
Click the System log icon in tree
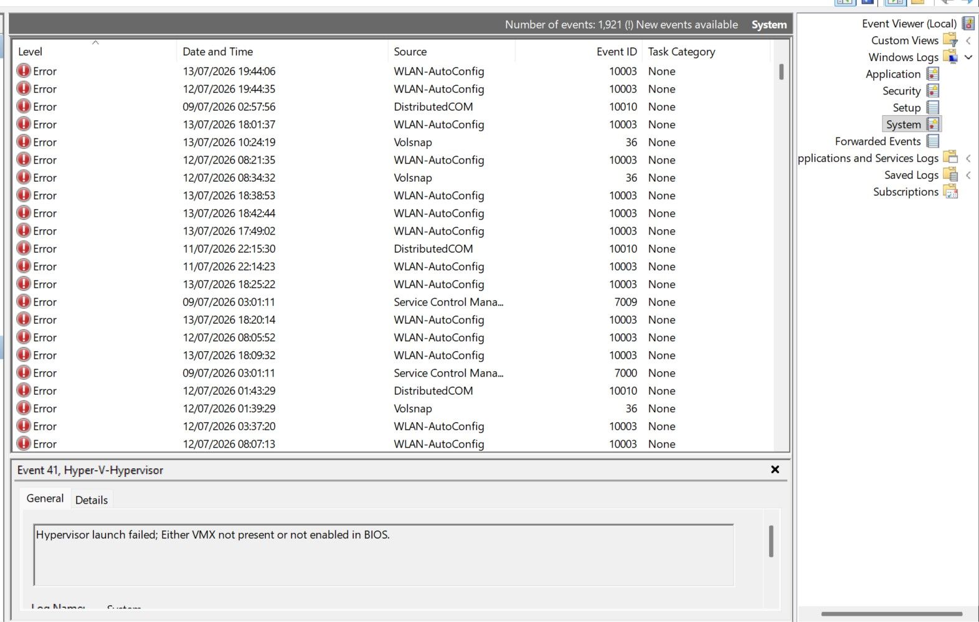coord(932,125)
